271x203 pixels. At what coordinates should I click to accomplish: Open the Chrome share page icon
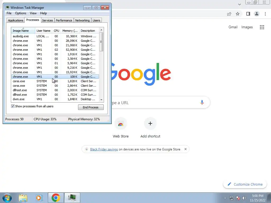tap(229, 14)
